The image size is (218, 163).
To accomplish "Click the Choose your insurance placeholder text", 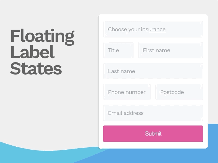I will (x=137, y=29).
